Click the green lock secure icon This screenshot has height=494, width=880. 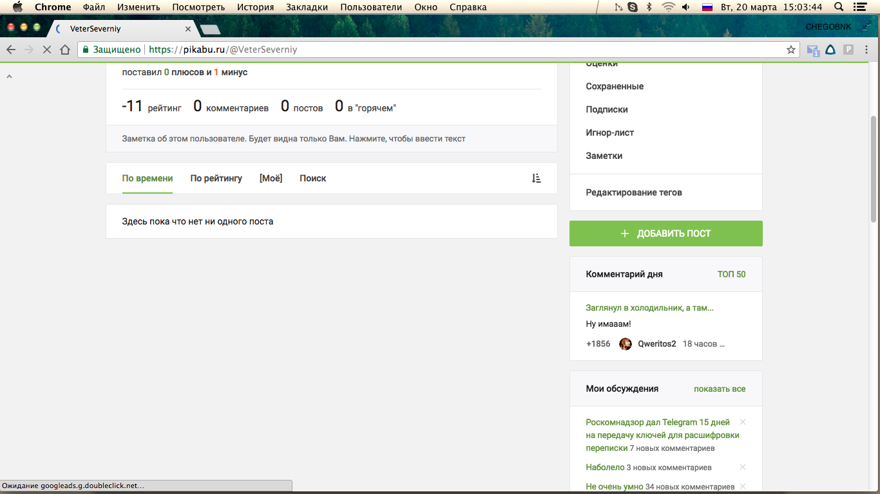tap(85, 50)
